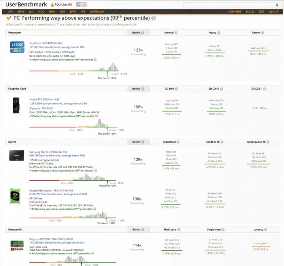Click the help icon next to Sequential
This screenshot has height=266, width=284.
178,142
